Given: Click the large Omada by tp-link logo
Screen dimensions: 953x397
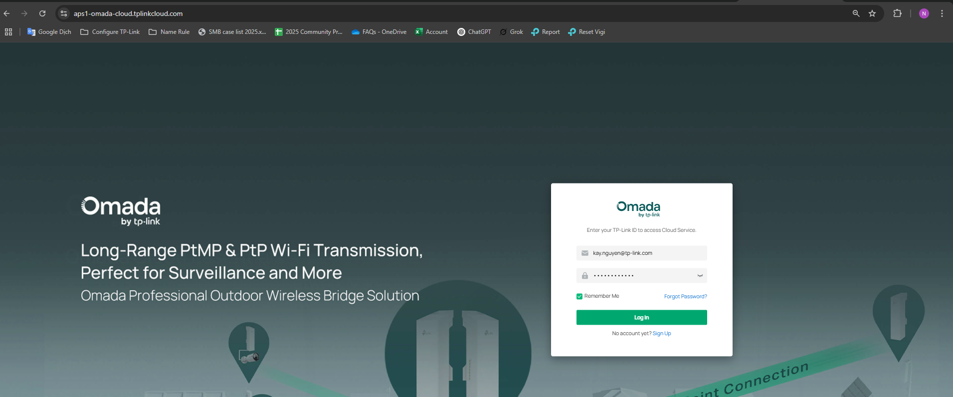Looking at the screenshot, I should (121, 211).
